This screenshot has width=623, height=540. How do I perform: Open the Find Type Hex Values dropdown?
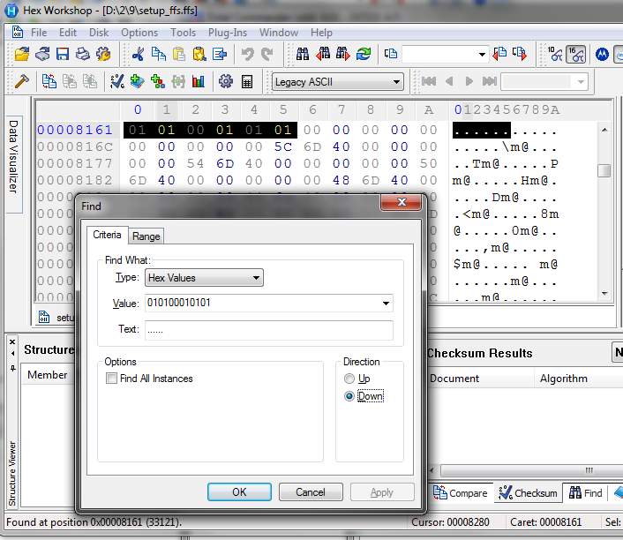(204, 278)
